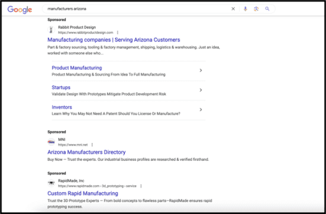Click the Rabbit Product Design site name
This screenshot has width=326, height=214.
pos(77,27)
